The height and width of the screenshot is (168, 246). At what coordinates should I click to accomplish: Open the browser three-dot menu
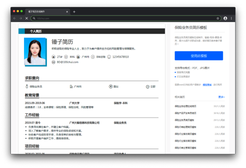pyautogui.click(x=231, y=18)
